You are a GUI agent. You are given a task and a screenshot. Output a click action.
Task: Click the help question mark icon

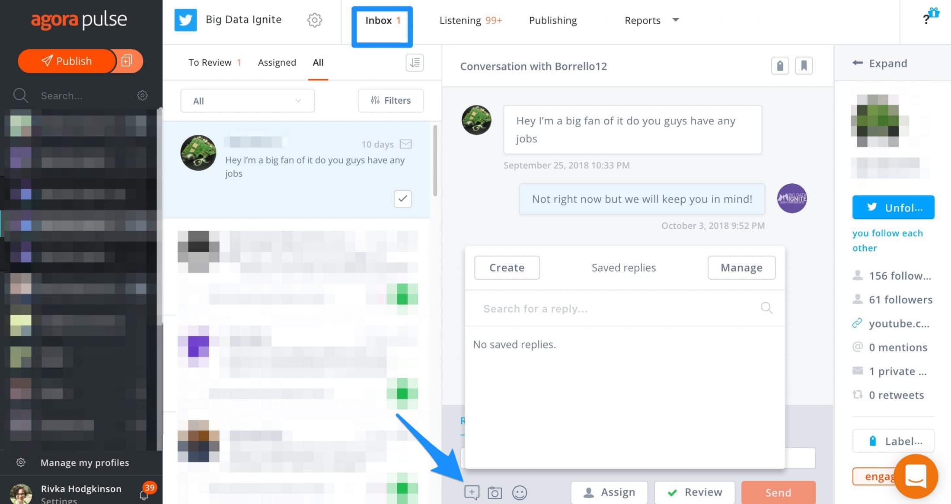click(926, 20)
